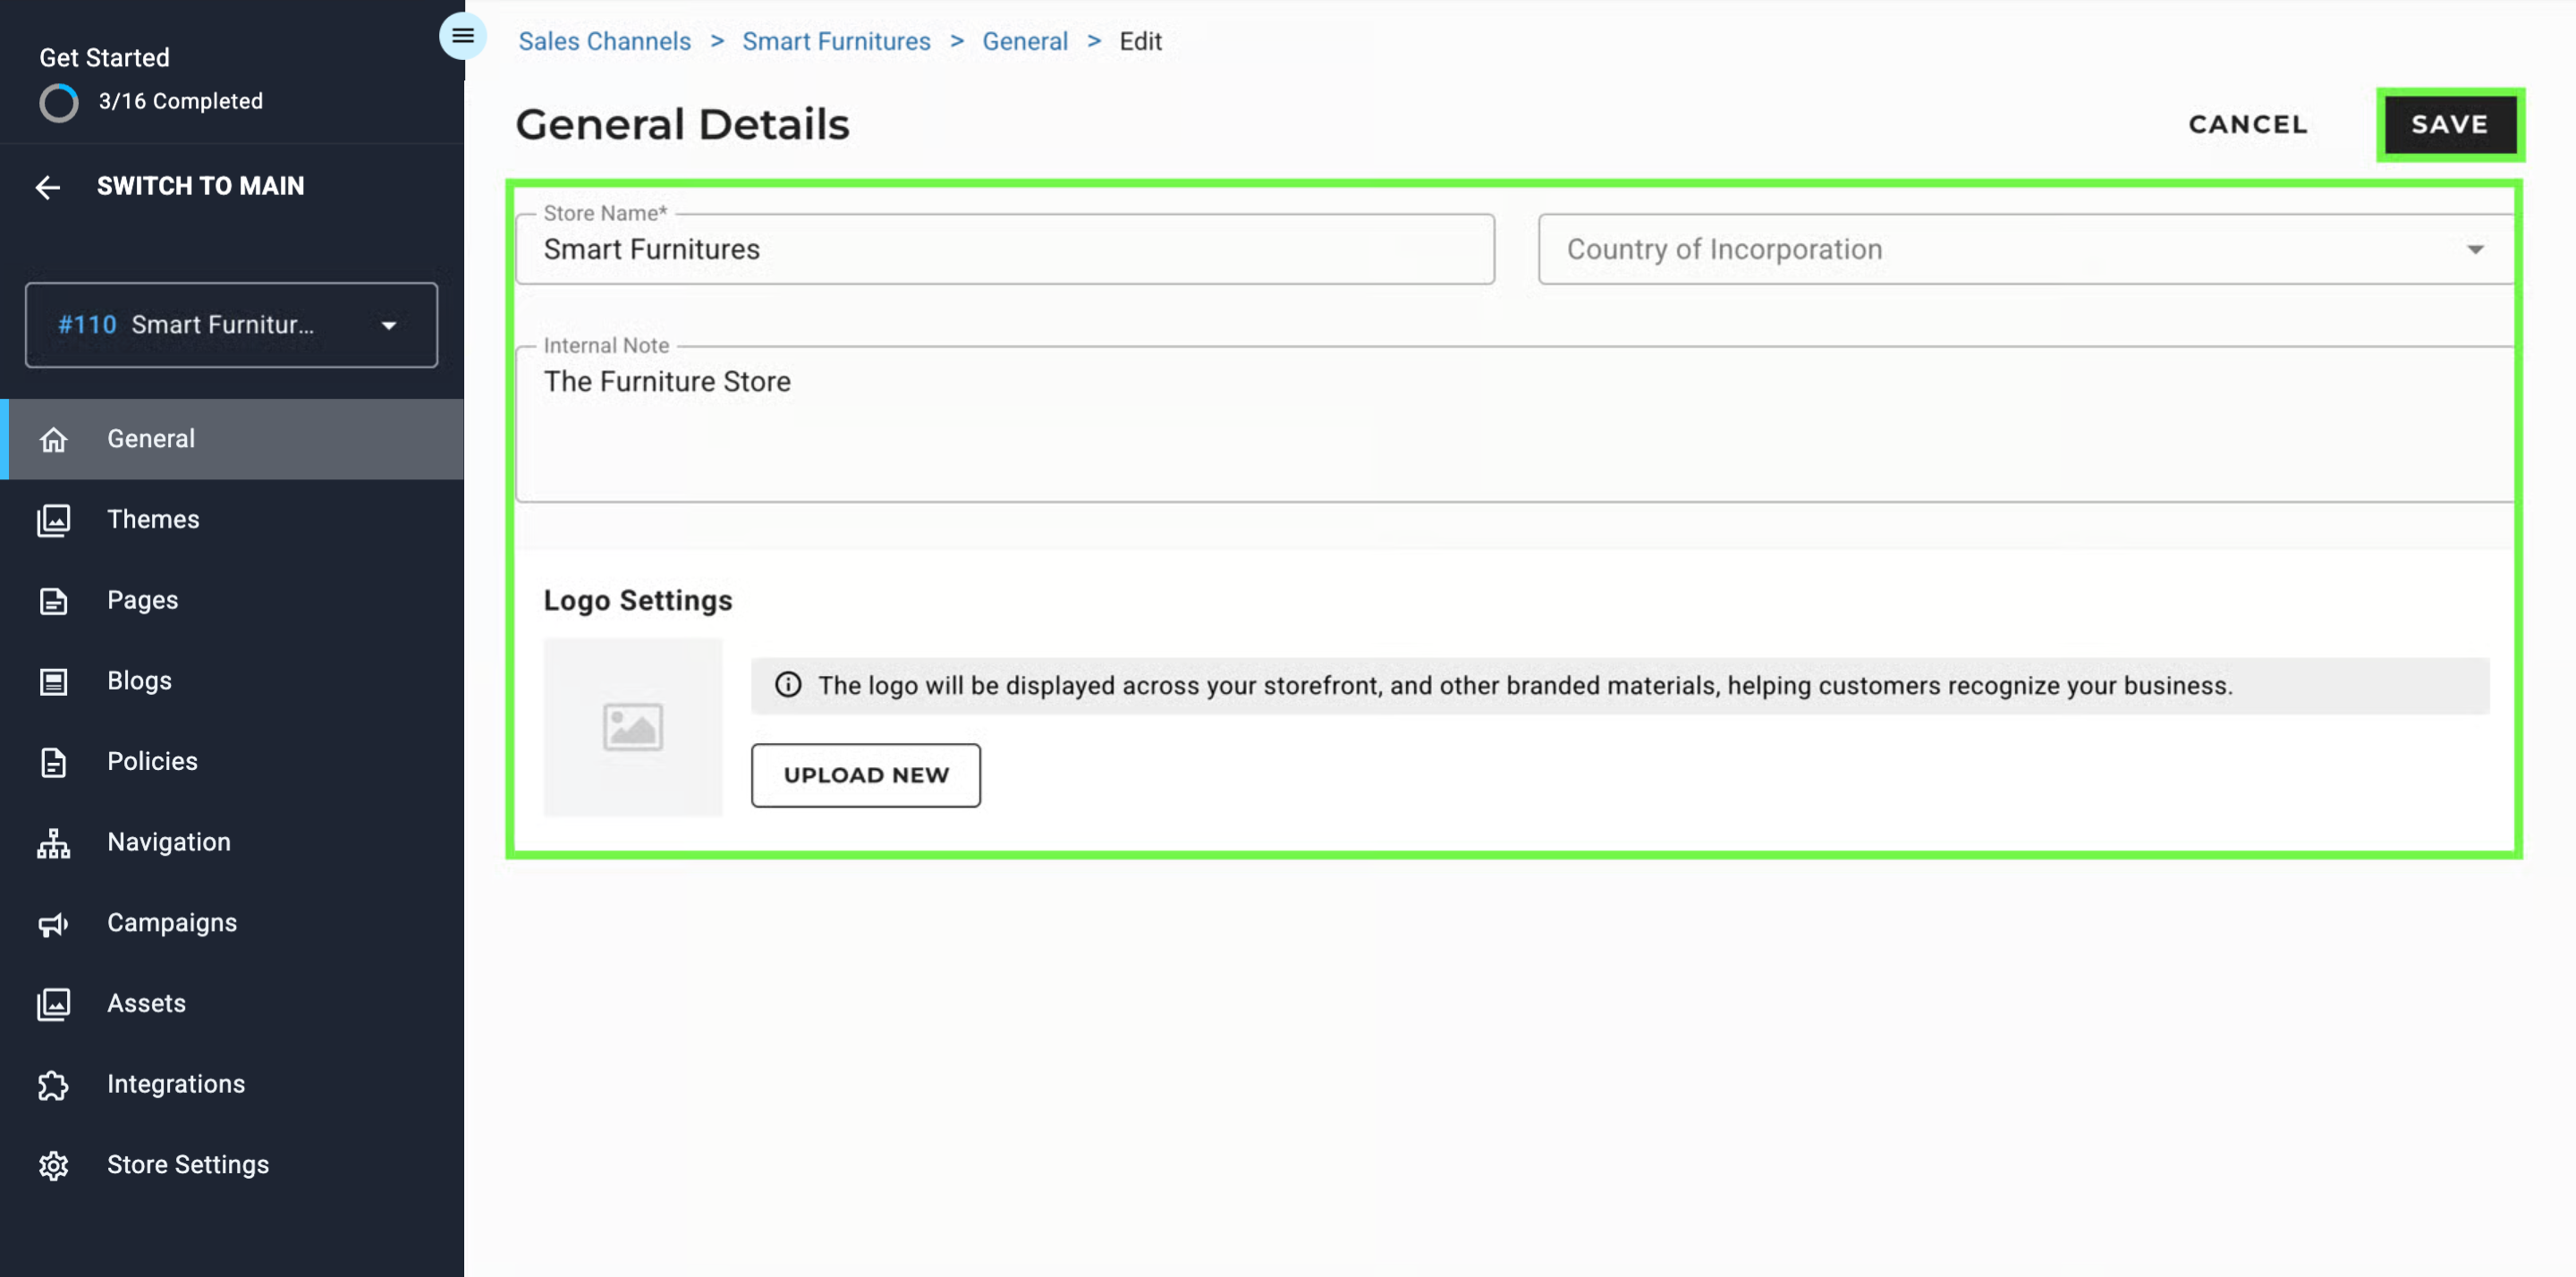Click the Pages document icon
Image resolution: width=2576 pixels, height=1277 pixels.
coord(54,601)
